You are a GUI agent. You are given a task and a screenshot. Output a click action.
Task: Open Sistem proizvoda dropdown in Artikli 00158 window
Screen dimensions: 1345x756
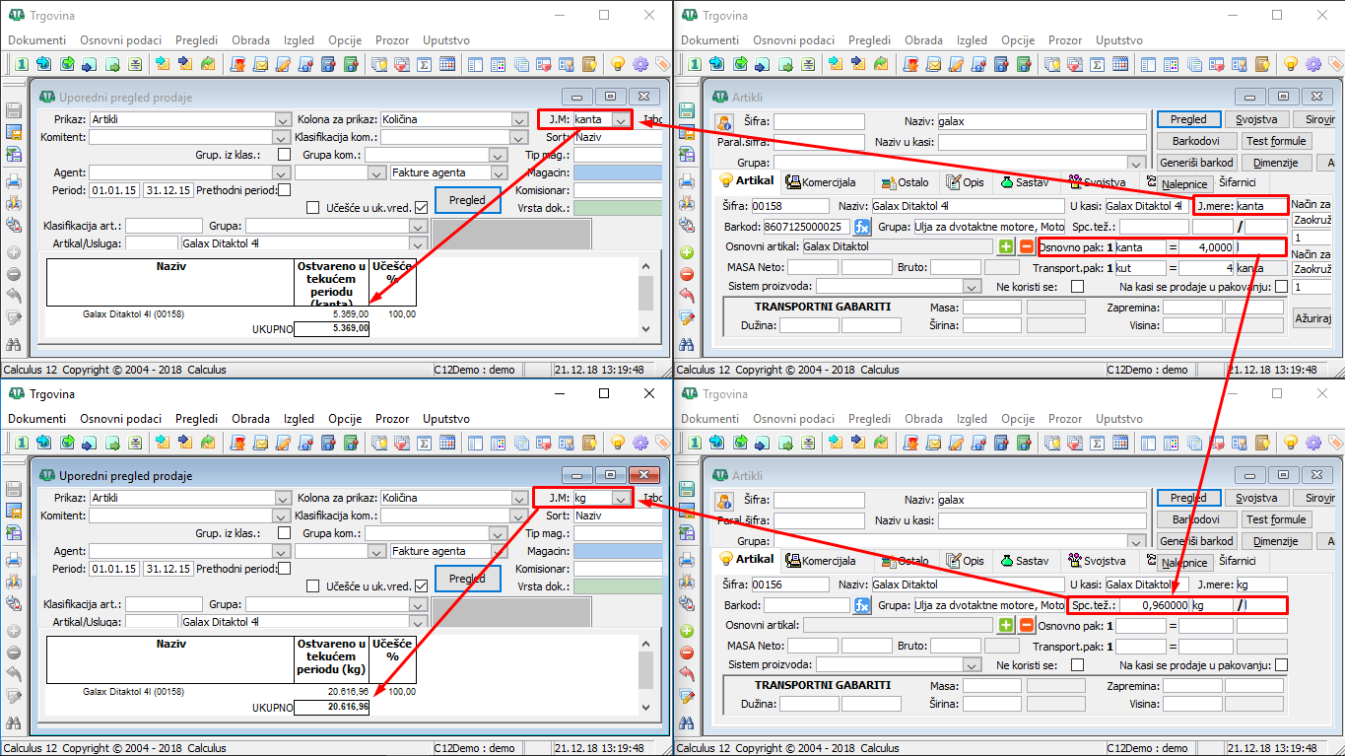[x=973, y=287]
